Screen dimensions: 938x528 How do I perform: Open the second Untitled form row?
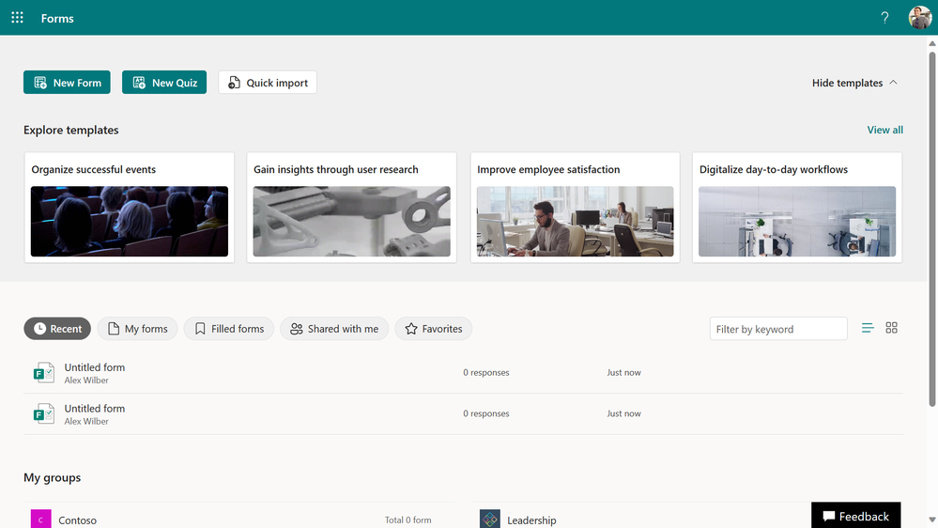[x=463, y=414]
